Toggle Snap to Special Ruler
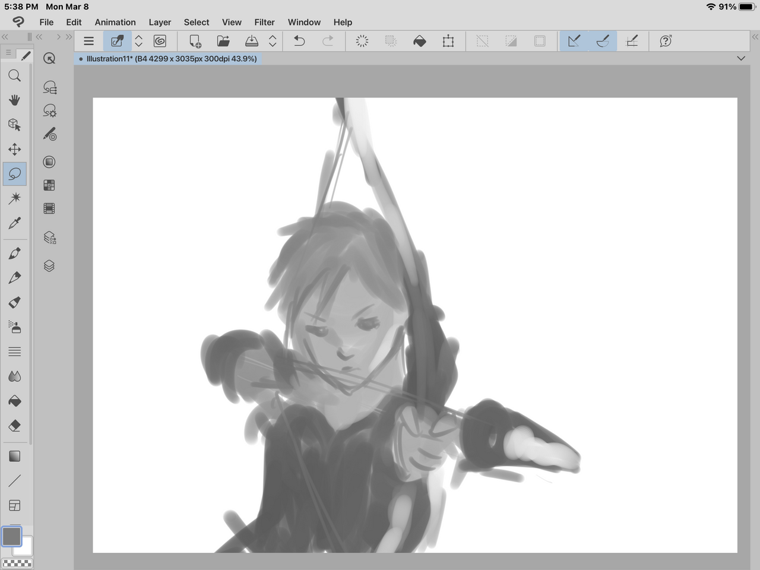Image resolution: width=760 pixels, height=570 pixels. 603,41
